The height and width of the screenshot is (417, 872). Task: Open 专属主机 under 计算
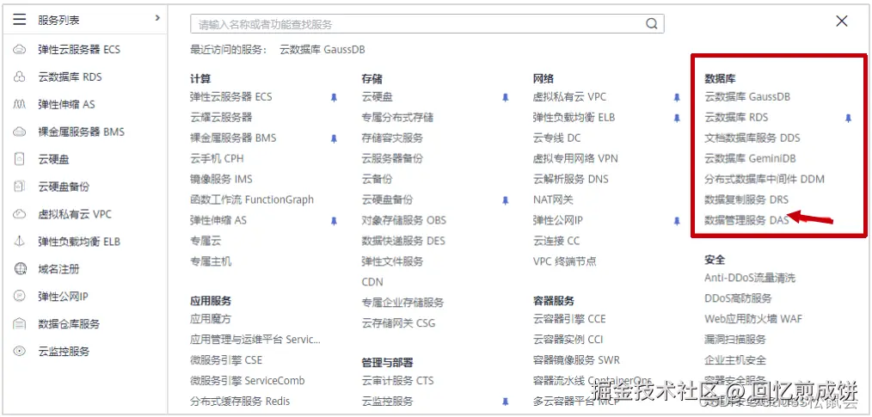click(211, 261)
